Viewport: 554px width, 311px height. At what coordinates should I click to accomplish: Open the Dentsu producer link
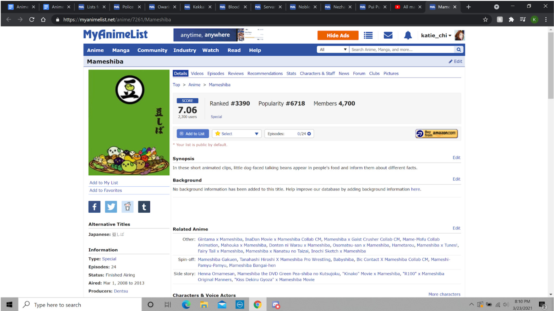pyautogui.click(x=121, y=291)
